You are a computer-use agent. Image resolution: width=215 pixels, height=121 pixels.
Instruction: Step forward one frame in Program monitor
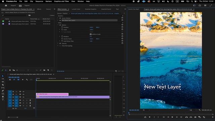(177, 117)
